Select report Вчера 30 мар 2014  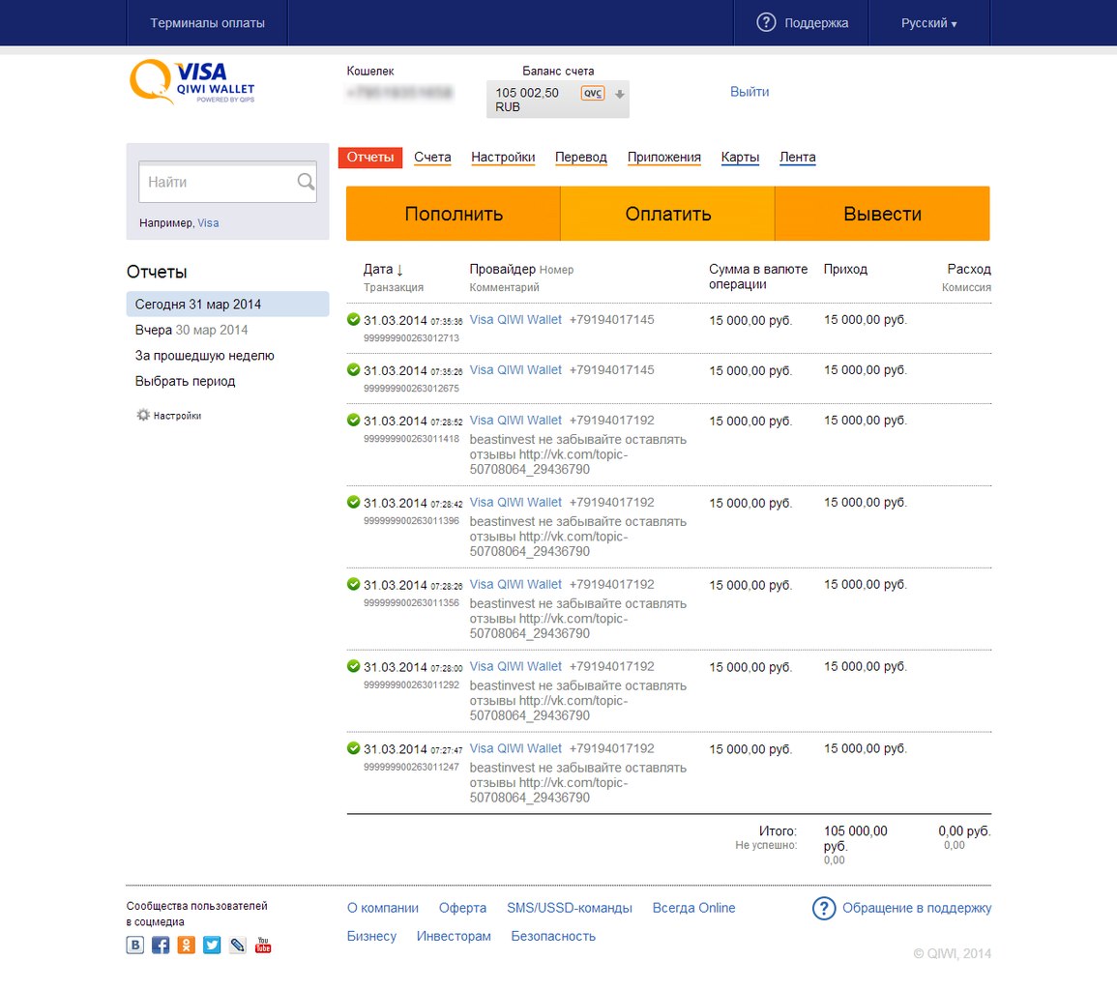[x=191, y=330]
